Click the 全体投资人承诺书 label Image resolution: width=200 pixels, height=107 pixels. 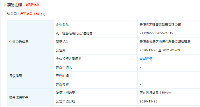[69, 59]
